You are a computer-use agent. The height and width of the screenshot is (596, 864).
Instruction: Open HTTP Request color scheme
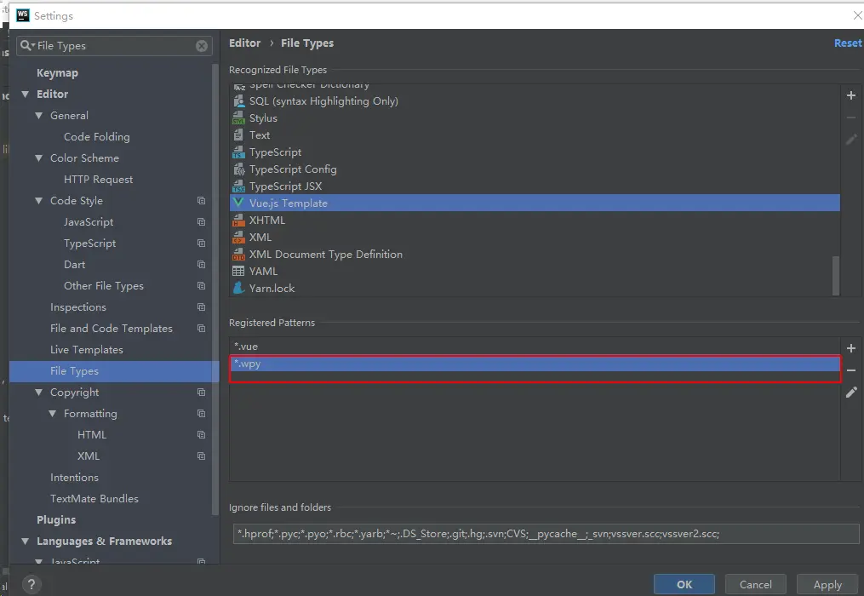(x=98, y=179)
